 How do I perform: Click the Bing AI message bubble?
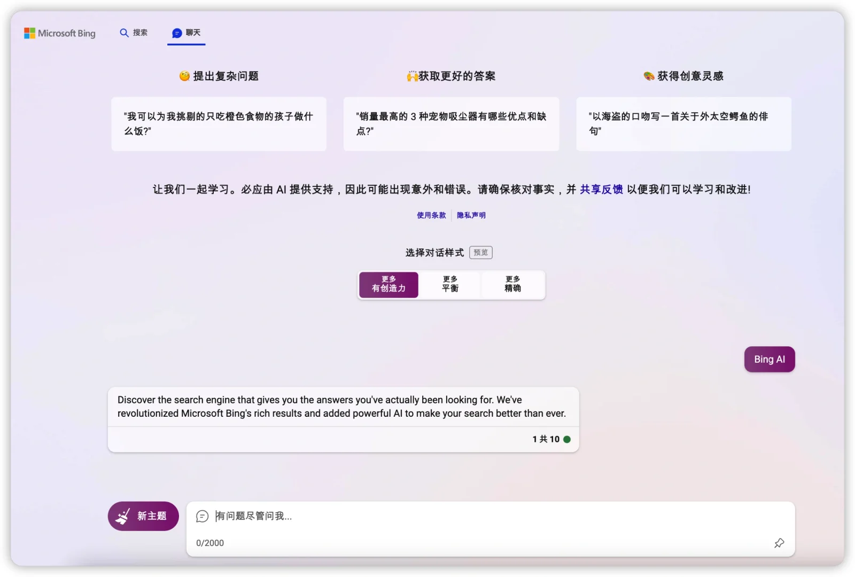click(x=770, y=359)
